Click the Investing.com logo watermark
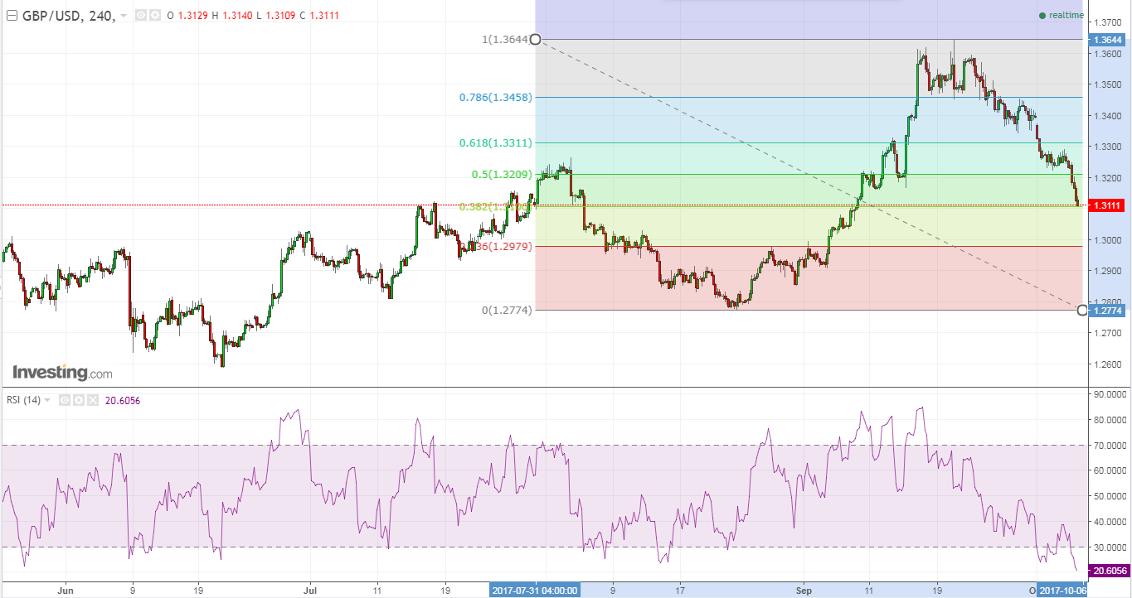 coord(62,373)
